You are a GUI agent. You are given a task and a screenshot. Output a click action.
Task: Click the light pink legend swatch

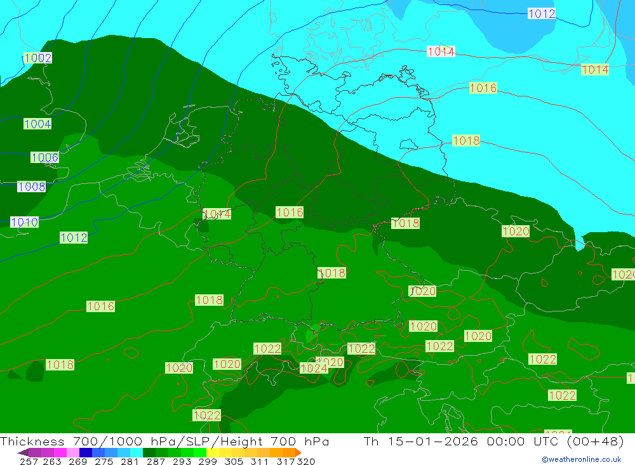[73, 452]
